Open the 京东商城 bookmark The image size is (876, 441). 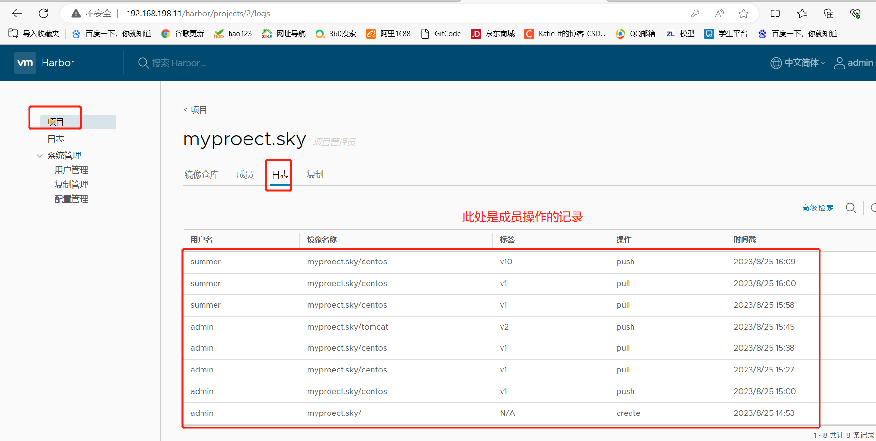click(493, 33)
